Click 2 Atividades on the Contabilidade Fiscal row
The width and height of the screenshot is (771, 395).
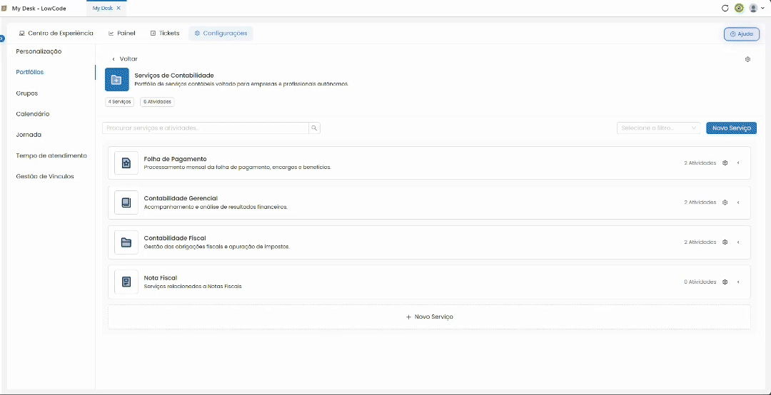pyautogui.click(x=700, y=242)
